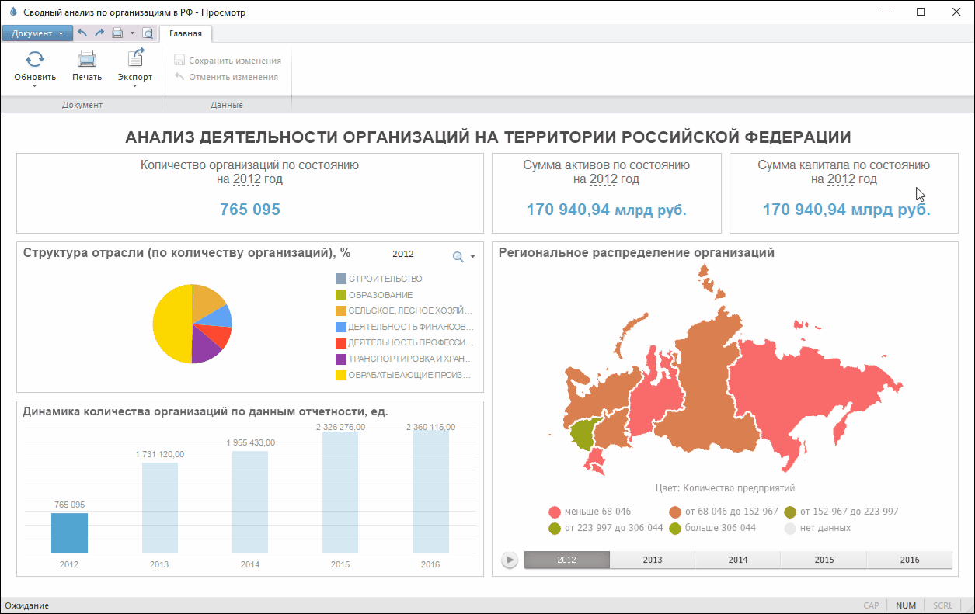
Task: Play the map timeline animation
Action: [509, 560]
